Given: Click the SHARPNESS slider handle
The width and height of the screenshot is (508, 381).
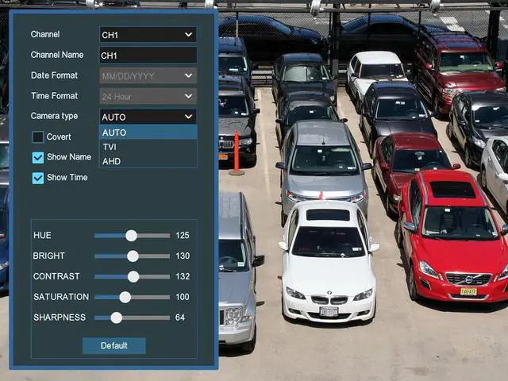Looking at the screenshot, I should click(x=116, y=317).
